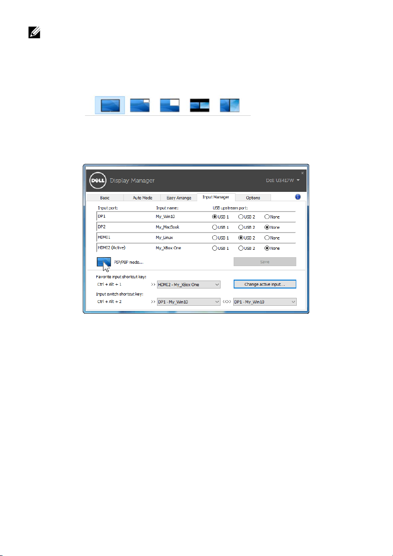
Task: Click the PIP/PBP mode monitor icon
Action: tap(104, 262)
